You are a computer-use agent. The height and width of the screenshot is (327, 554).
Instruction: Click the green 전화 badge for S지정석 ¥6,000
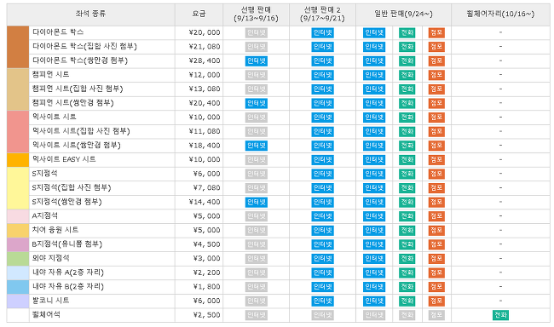(407, 174)
